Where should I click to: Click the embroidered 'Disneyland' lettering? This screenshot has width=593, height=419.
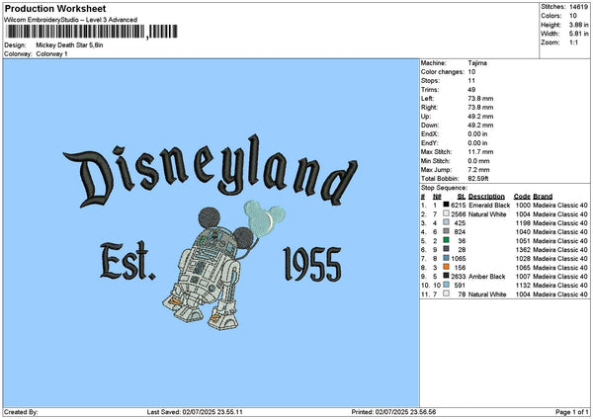click(211, 171)
